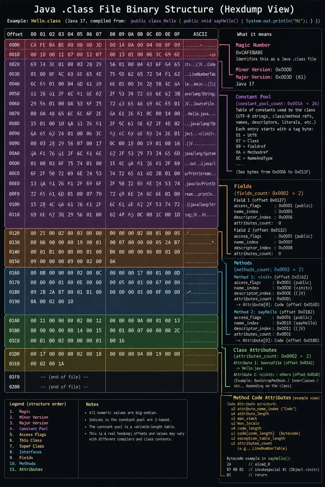Click the 'Notes' heading
The image size is (325, 487).
pos(92,404)
